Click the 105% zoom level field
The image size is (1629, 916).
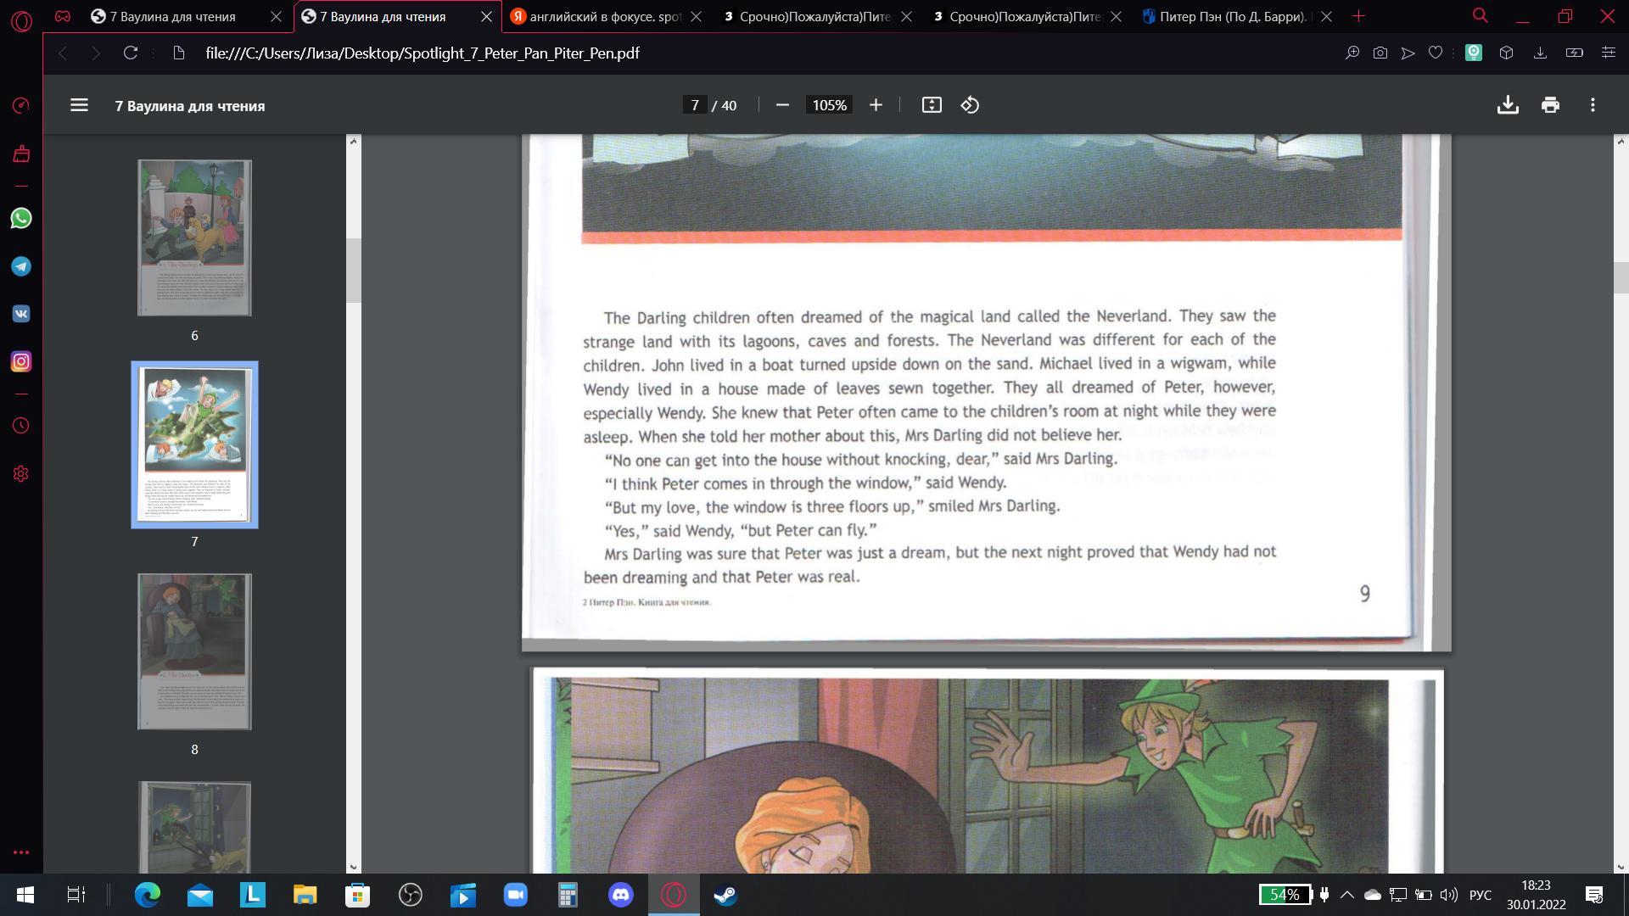coord(829,105)
